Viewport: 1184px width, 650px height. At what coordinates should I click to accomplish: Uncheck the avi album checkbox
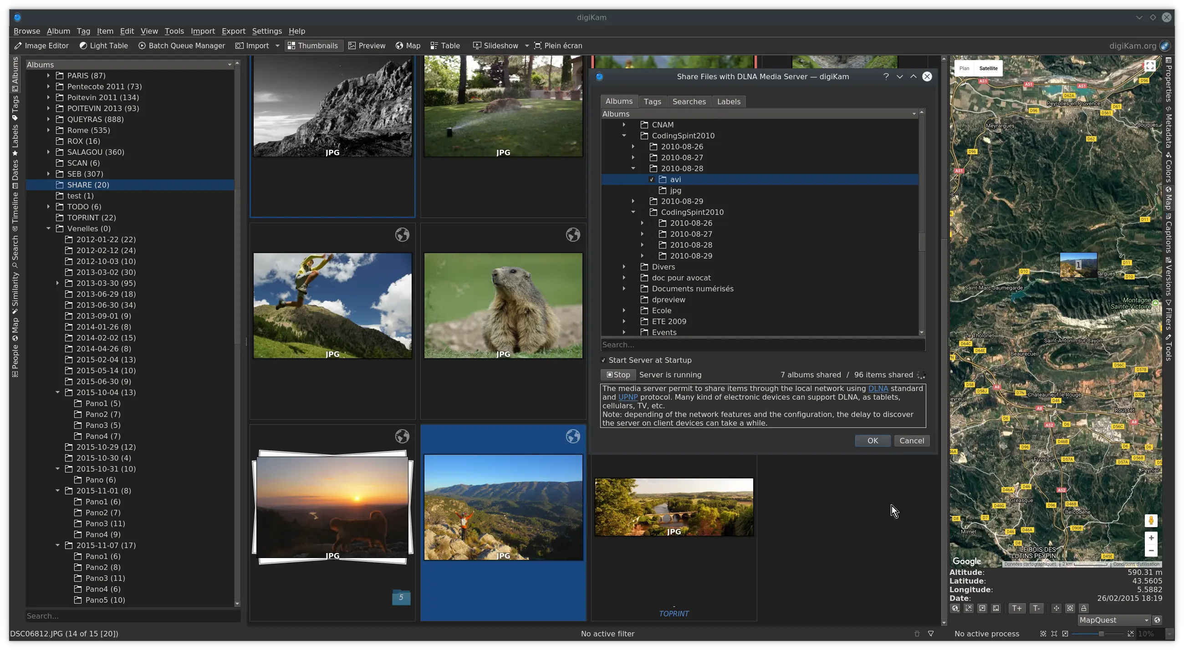coord(651,180)
